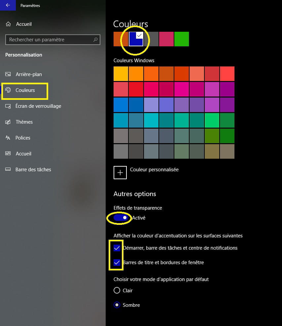Choose the lavender swatch in the third row
Screen dimensions: 282x326
151,105
